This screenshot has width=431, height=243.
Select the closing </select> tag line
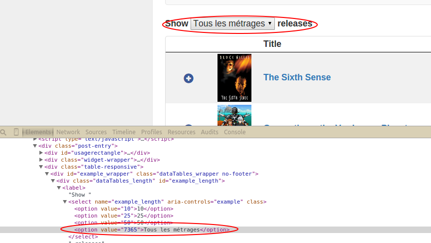pyautogui.click(x=83, y=237)
